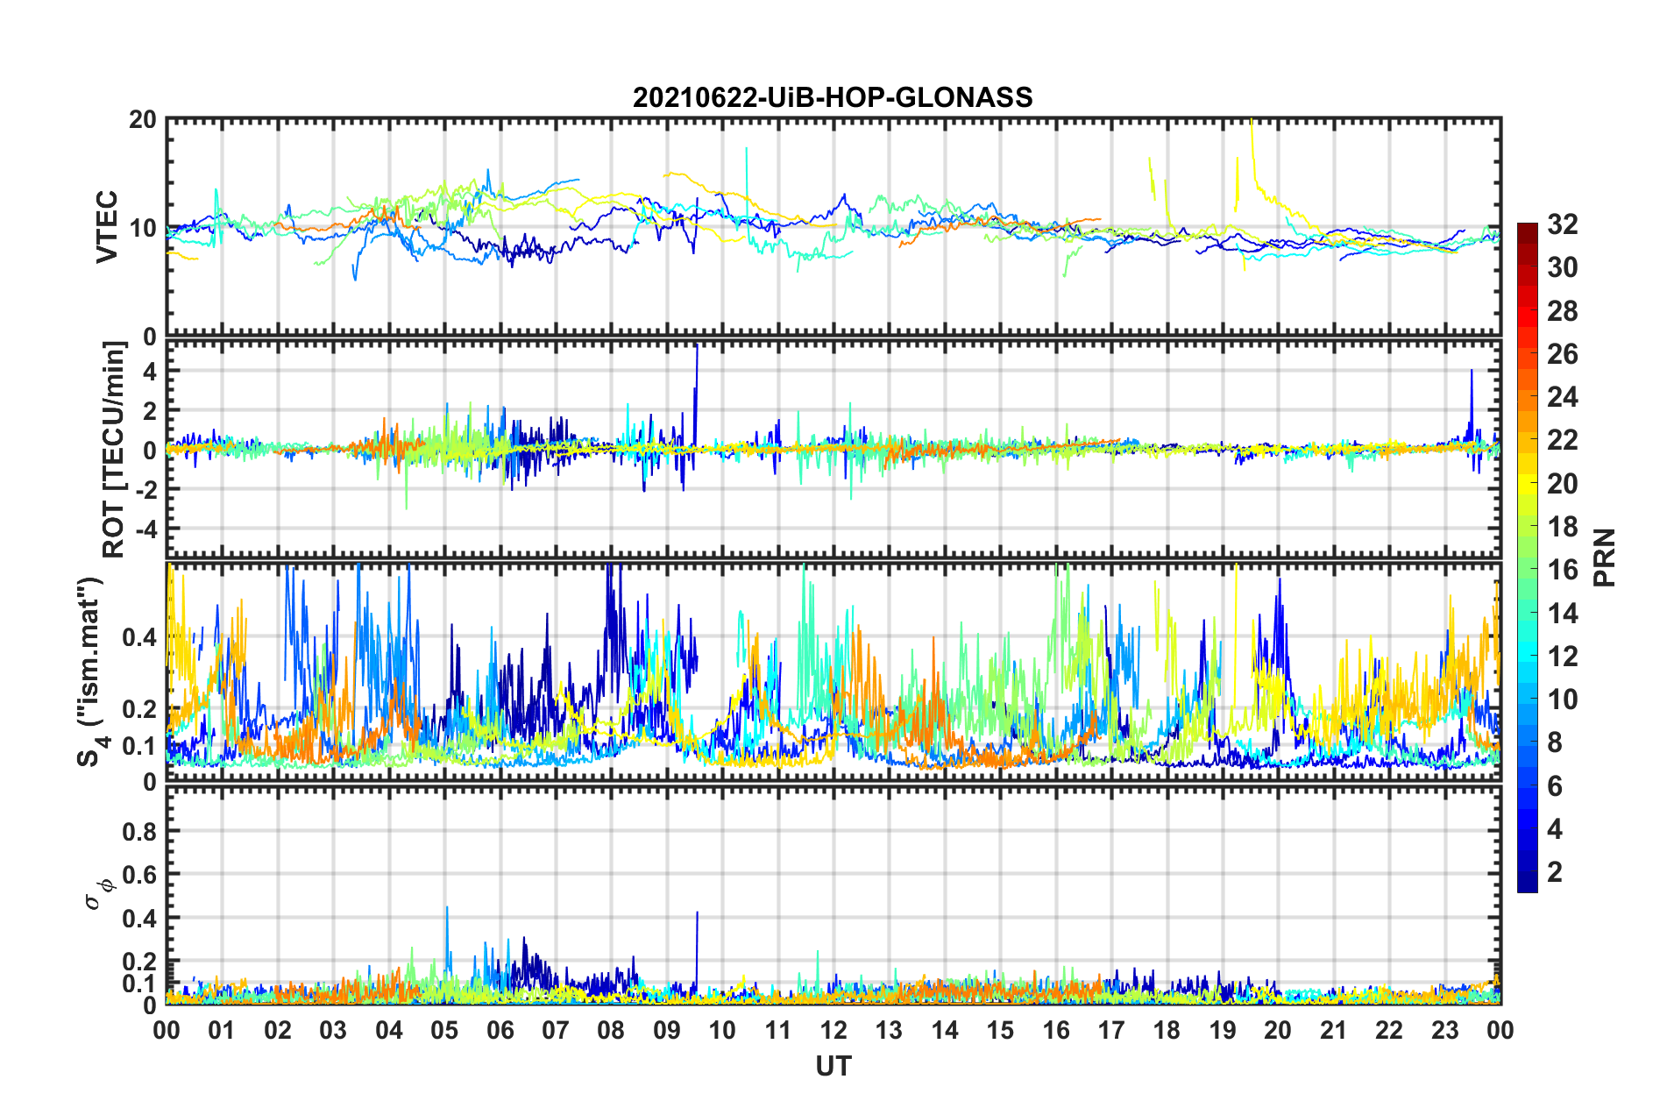The width and height of the screenshot is (1667, 1115).
Task: Click inside the VTEC plot panel
Action: point(833,227)
